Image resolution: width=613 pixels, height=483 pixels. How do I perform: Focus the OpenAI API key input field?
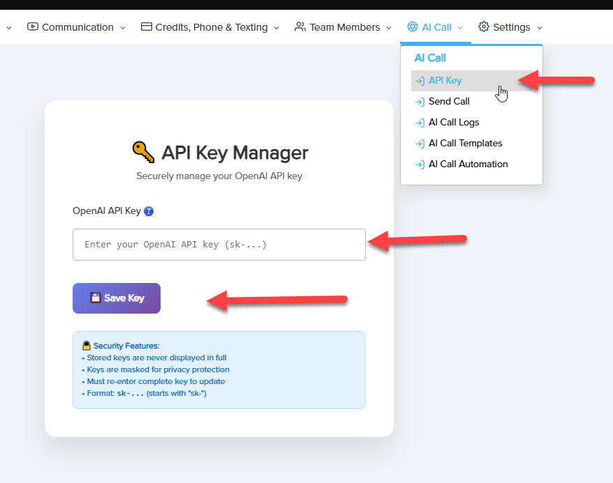[x=219, y=245]
